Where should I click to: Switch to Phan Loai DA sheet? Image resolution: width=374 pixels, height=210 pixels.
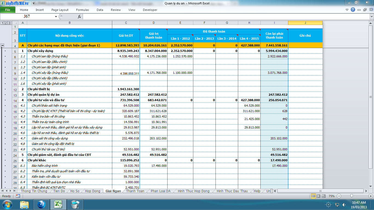click(x=160, y=191)
